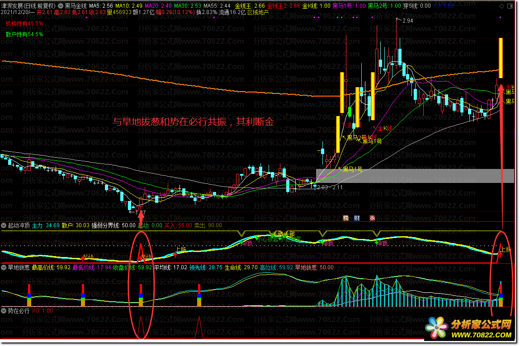Click the 旱地拔葱: 50.00 value label
520x346 pixels.
coord(314,267)
